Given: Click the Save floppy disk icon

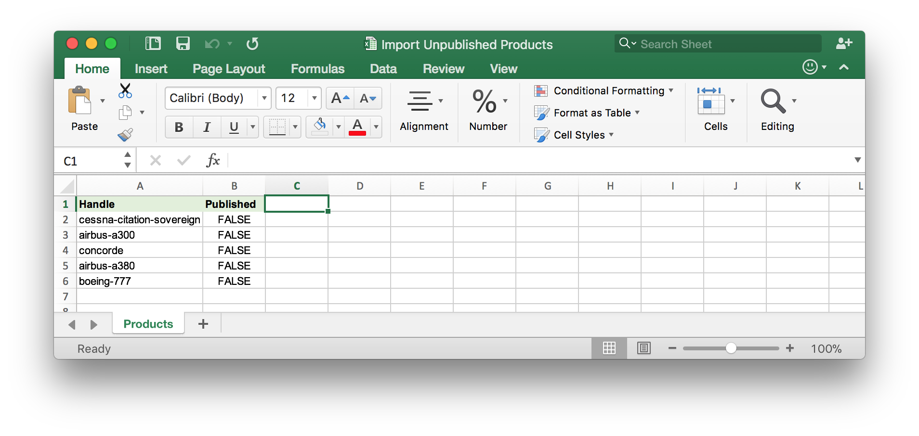Looking at the screenshot, I should [183, 44].
